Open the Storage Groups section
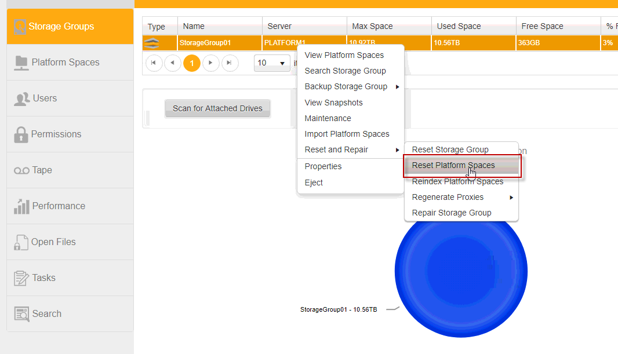 70,27
